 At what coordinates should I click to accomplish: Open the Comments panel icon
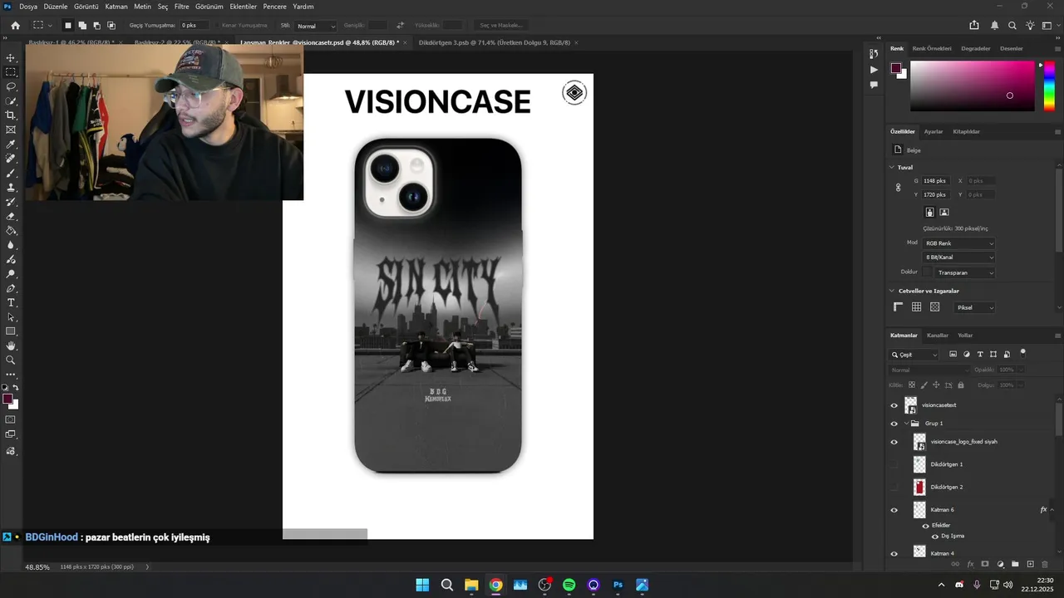click(874, 85)
